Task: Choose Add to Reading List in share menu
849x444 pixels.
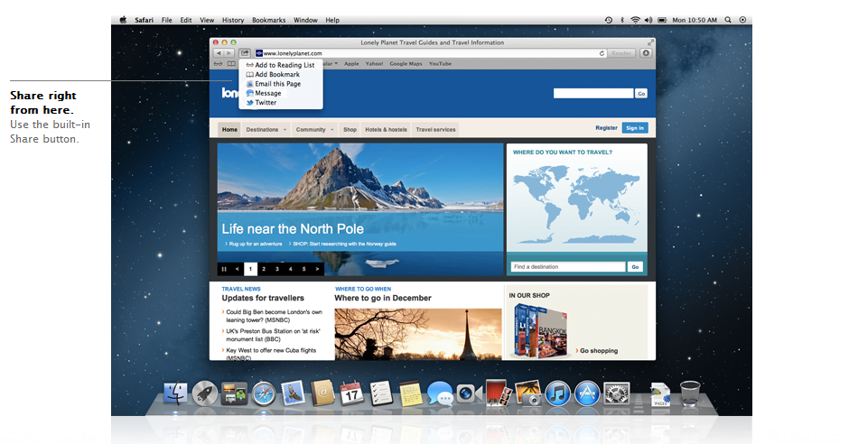Action: (281, 65)
